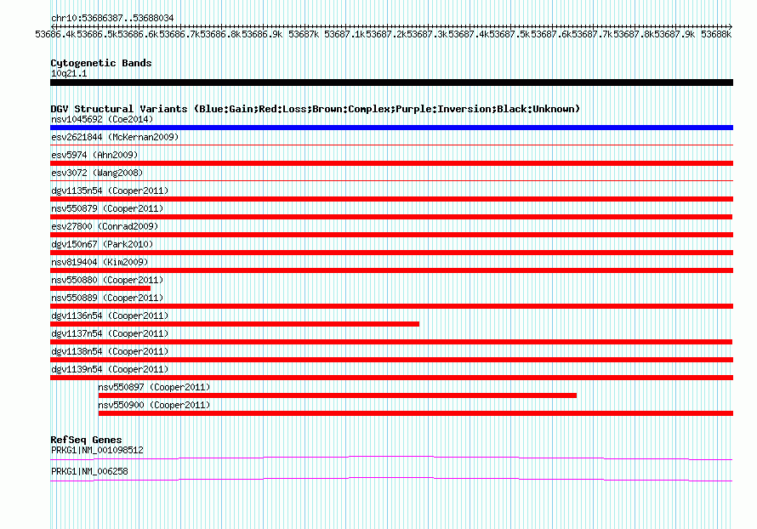Select the nsv1045692 (Coe2014) label
The image size is (757, 529).
102,119
